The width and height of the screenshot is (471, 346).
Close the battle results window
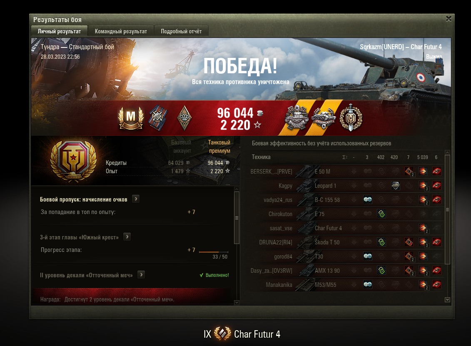(449, 19)
